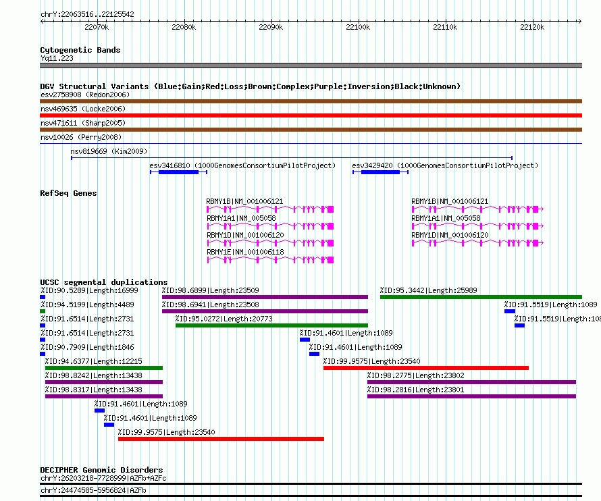The image size is (601, 501).
Task: Click the 22120k scale label
Action: tap(532, 27)
